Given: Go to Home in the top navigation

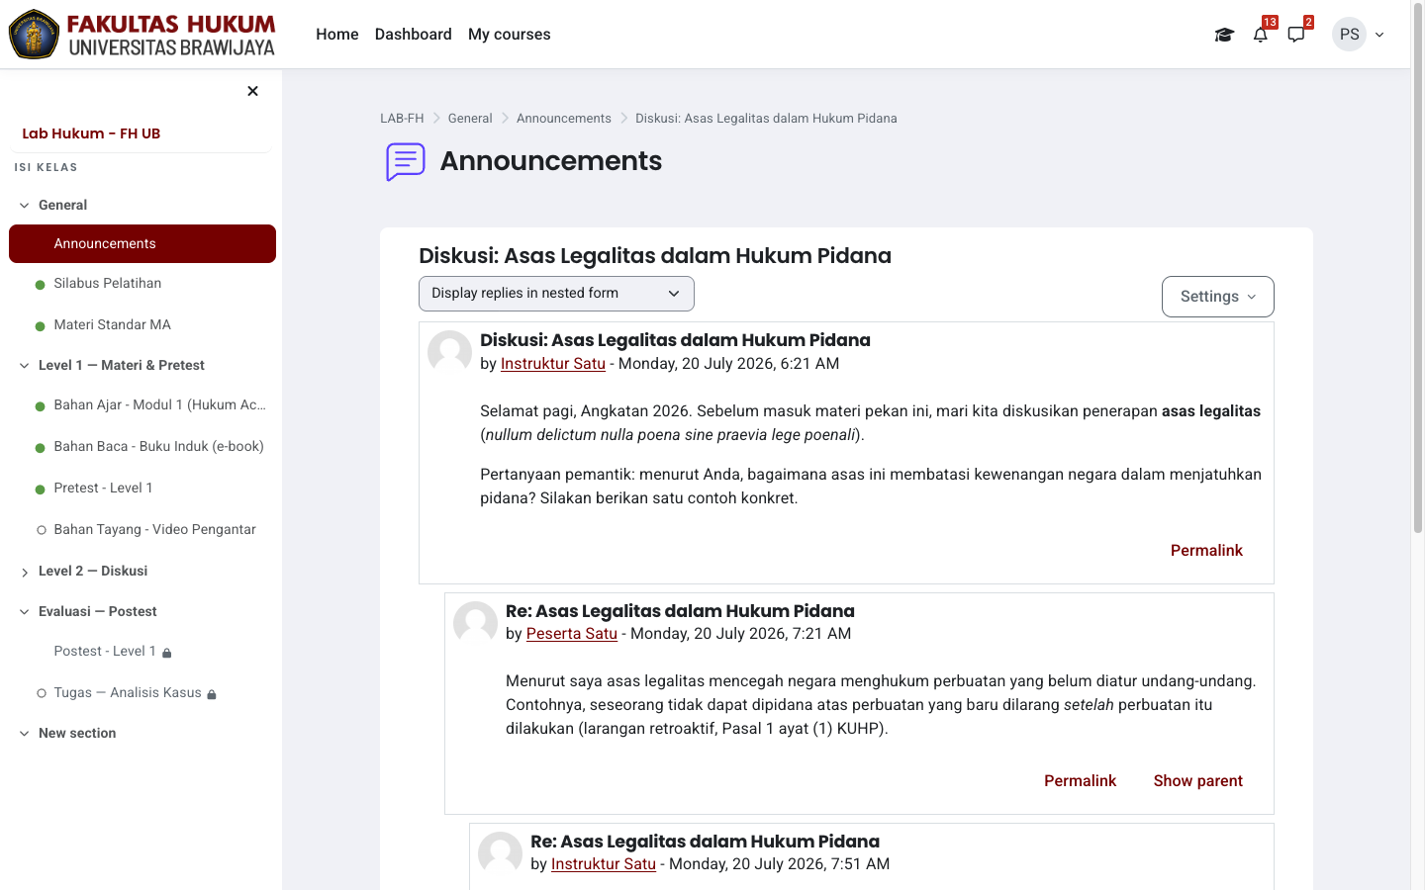Looking at the screenshot, I should click(x=337, y=34).
